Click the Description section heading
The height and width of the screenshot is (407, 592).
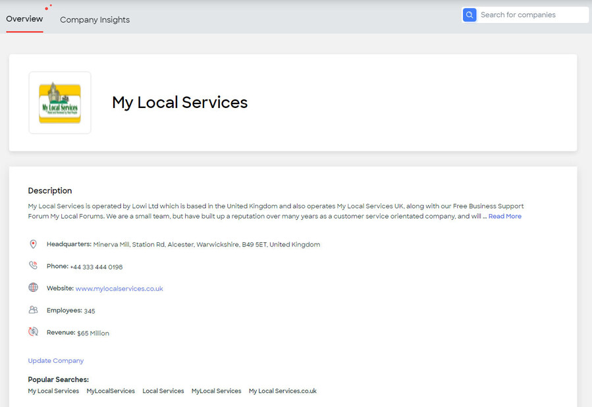[x=50, y=191]
